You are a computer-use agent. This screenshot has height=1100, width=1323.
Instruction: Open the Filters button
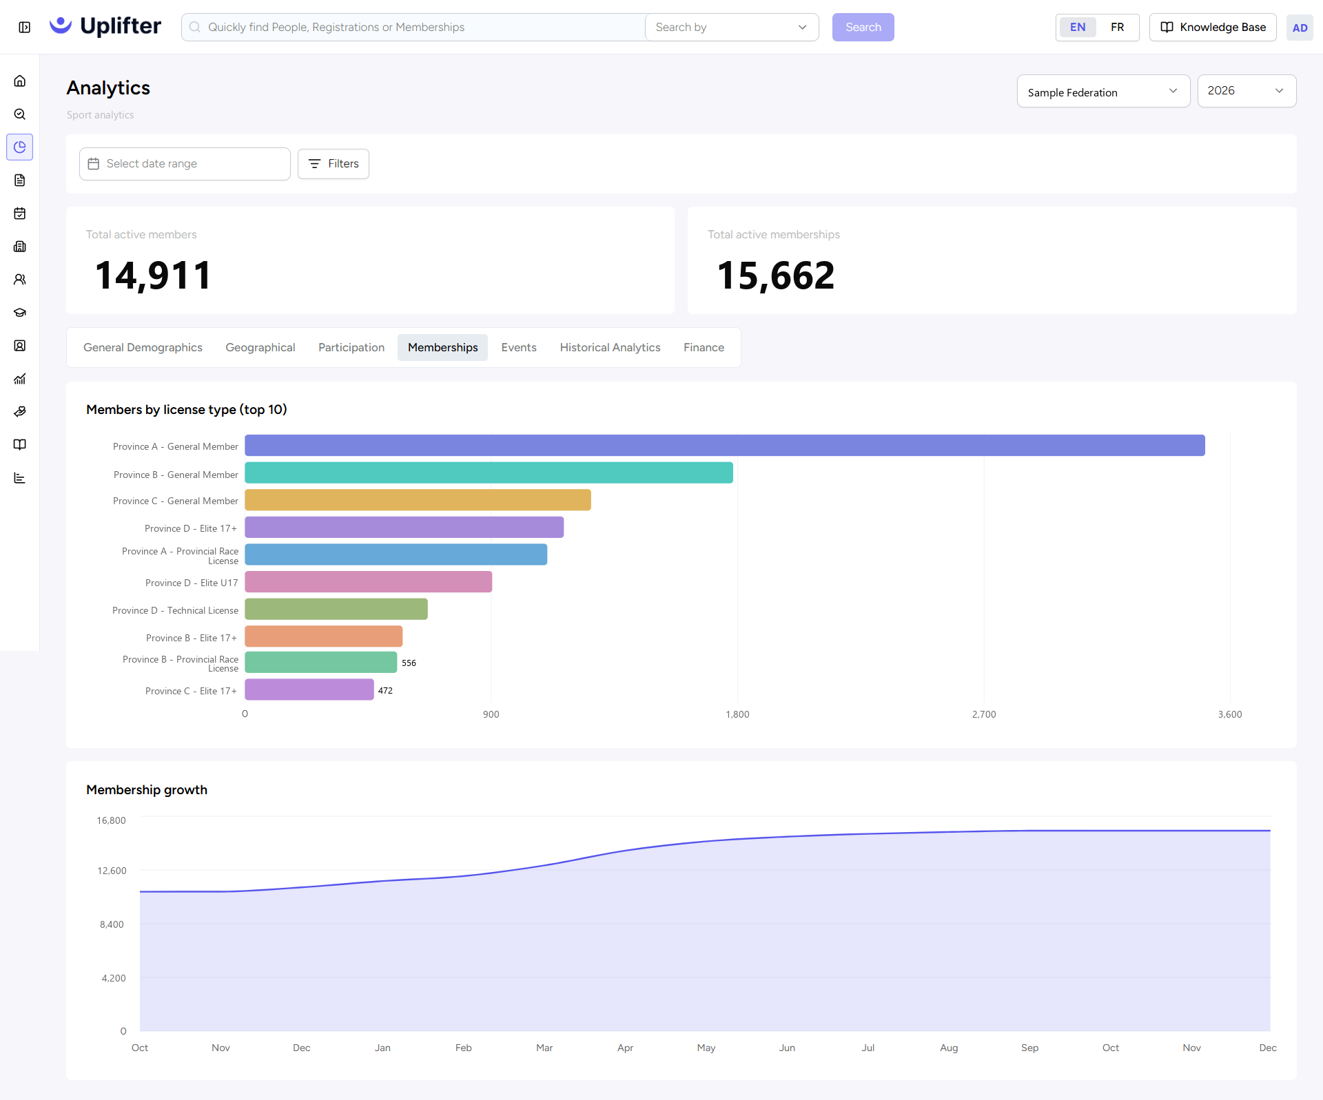[334, 164]
